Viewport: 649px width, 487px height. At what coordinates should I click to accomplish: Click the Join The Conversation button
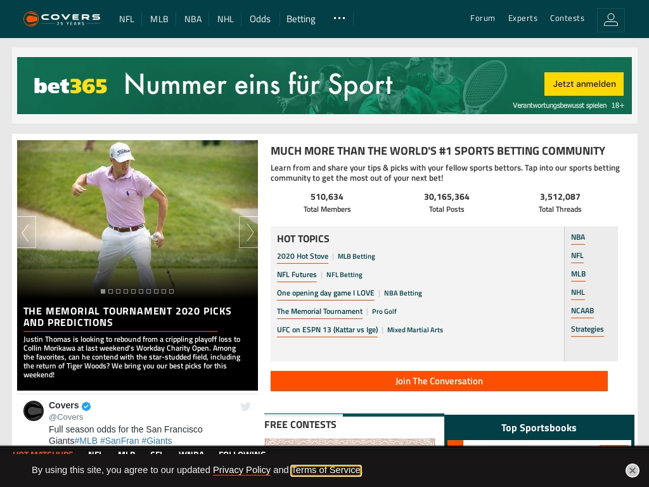click(x=439, y=381)
